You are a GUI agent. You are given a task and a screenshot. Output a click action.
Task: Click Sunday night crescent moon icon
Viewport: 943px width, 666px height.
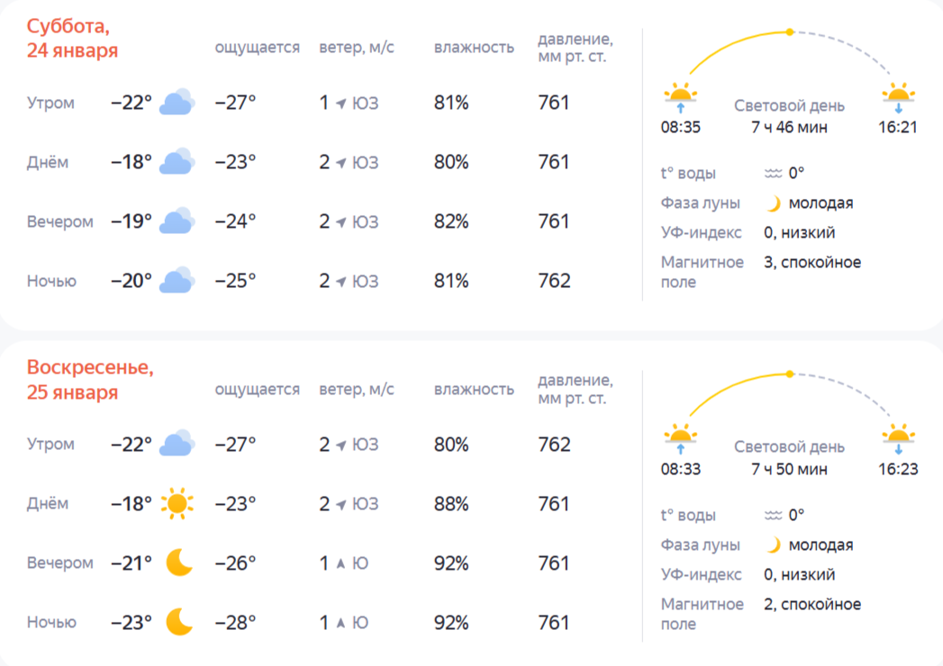click(179, 622)
